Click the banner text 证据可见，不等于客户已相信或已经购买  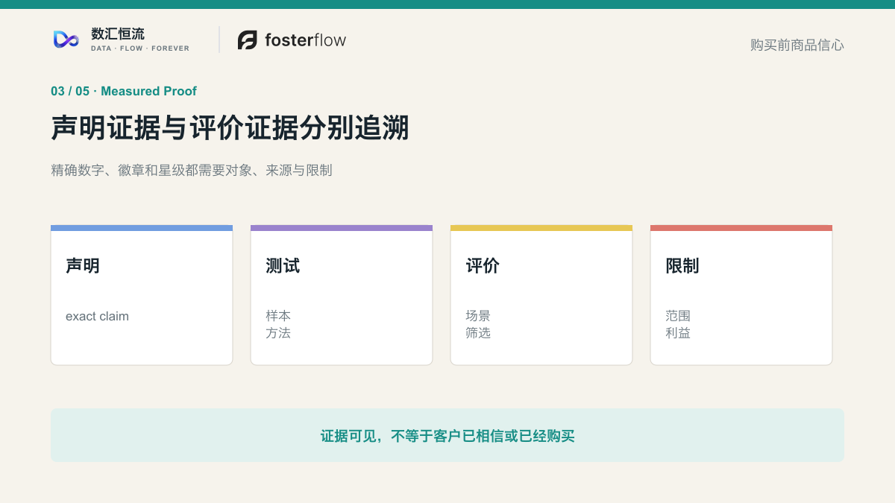pos(447,436)
